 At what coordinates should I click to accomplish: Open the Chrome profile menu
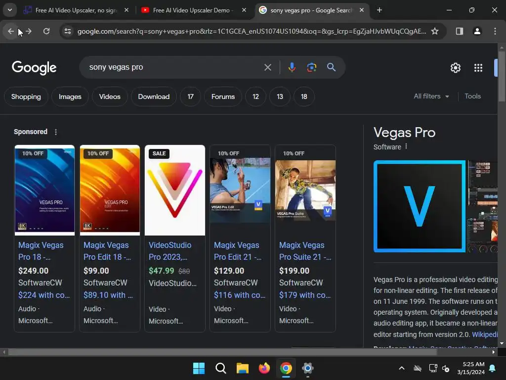(477, 31)
